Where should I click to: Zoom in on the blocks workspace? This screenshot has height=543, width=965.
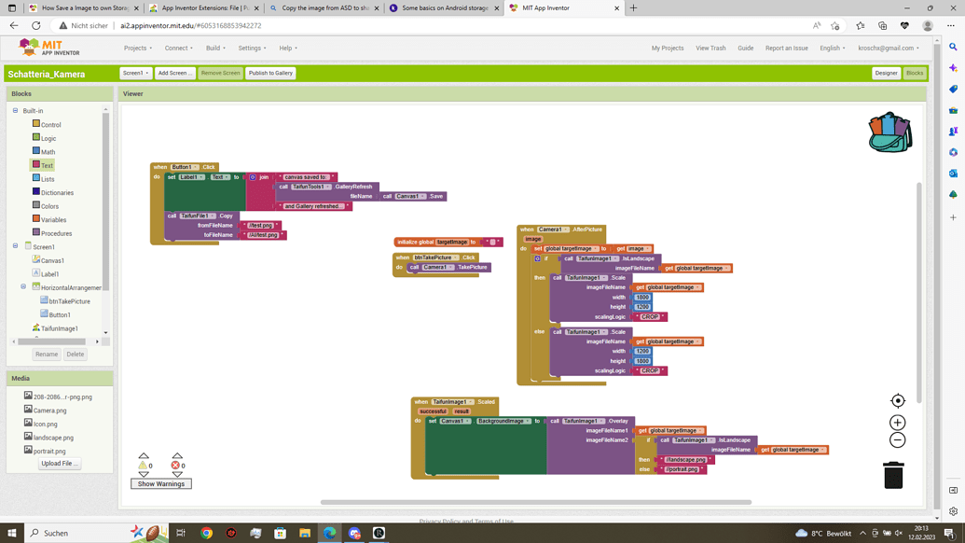[x=897, y=423]
